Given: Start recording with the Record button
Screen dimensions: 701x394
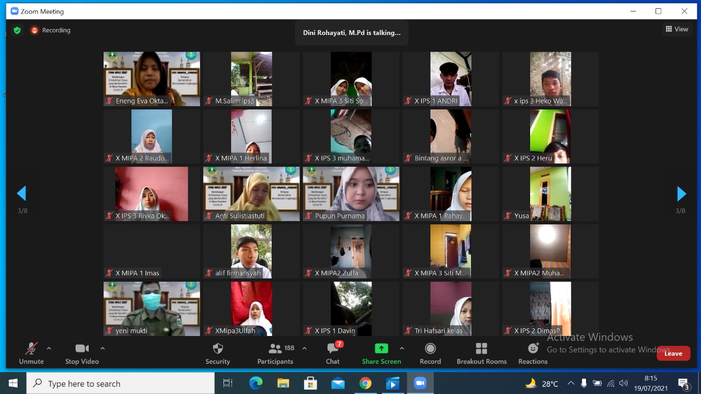Looking at the screenshot, I should click(x=430, y=354).
